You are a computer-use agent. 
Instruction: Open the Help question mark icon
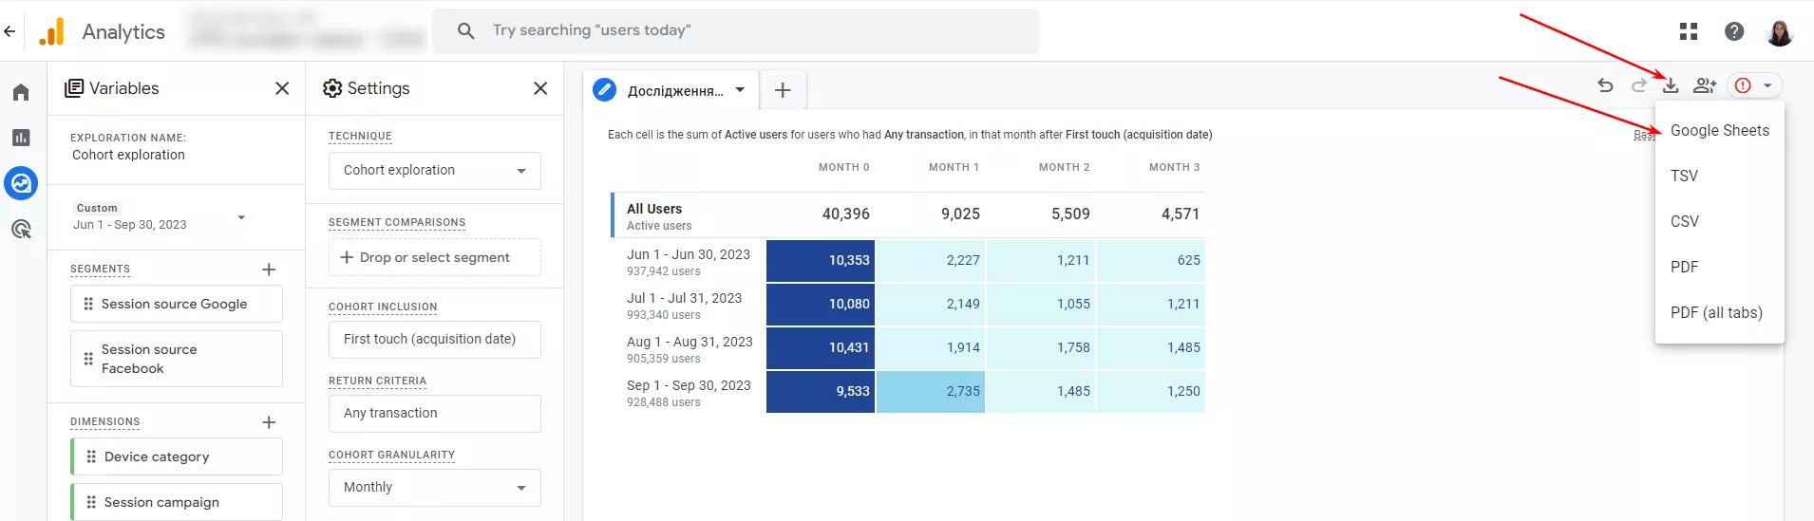tap(1734, 31)
